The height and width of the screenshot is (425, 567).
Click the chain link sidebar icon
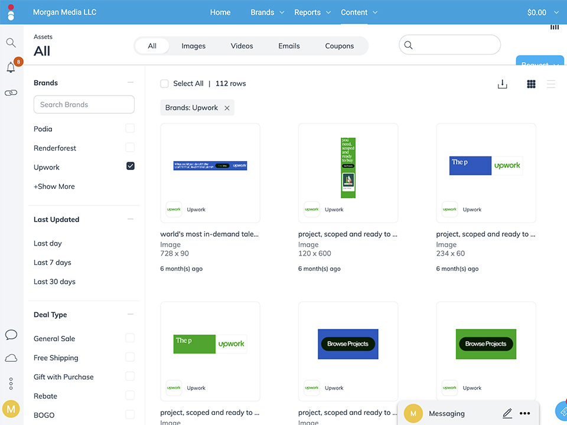coord(11,93)
